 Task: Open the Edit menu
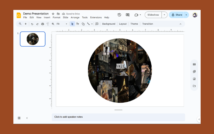pos(32,17)
